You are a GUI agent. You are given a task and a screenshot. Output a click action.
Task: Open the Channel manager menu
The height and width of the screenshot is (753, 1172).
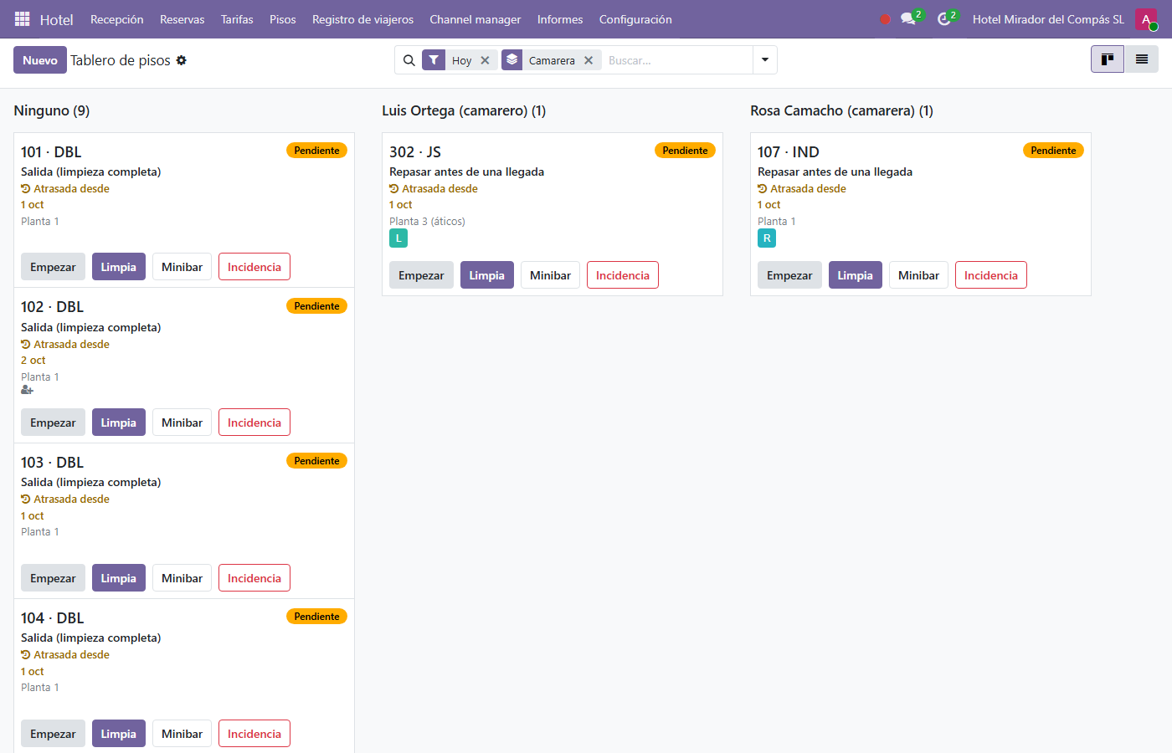475,19
